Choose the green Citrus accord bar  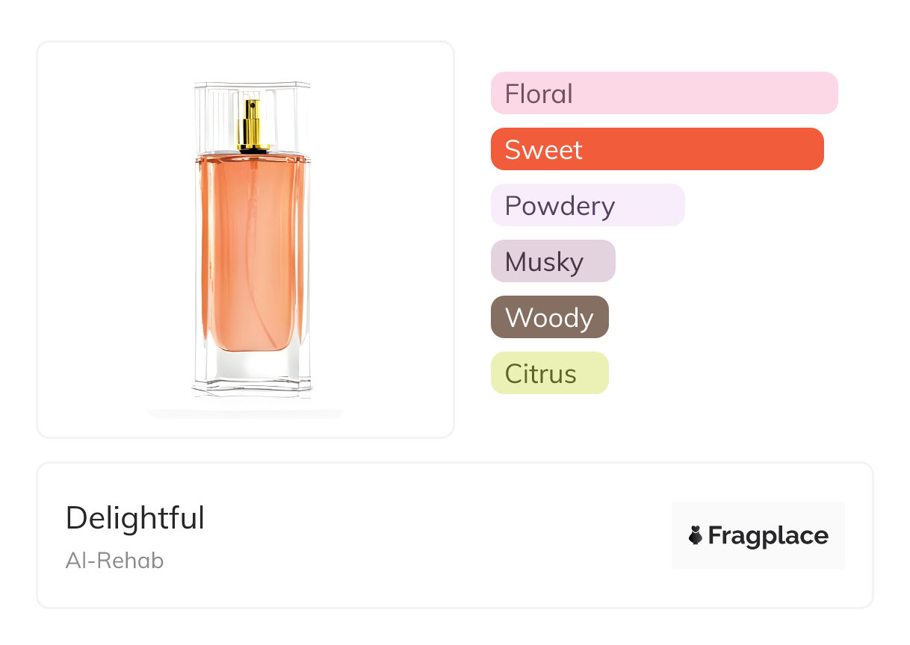point(549,373)
